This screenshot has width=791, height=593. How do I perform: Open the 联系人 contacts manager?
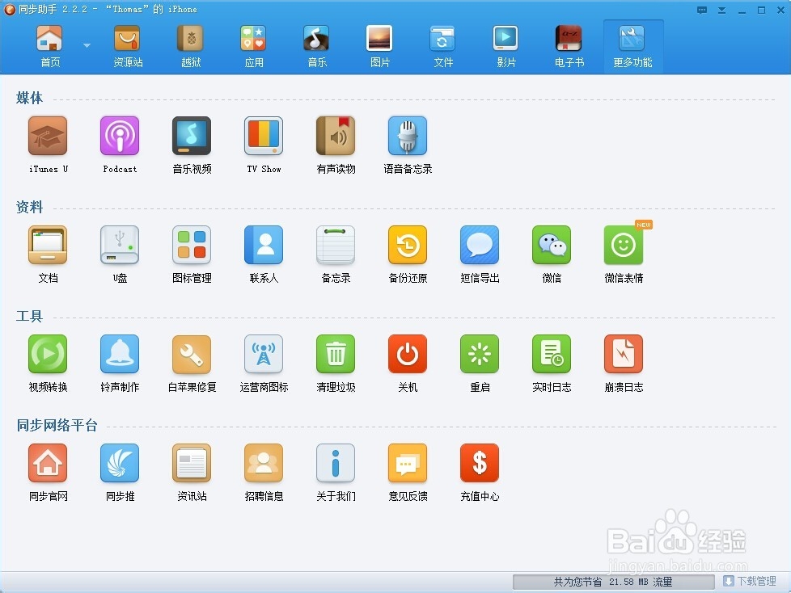(x=263, y=245)
